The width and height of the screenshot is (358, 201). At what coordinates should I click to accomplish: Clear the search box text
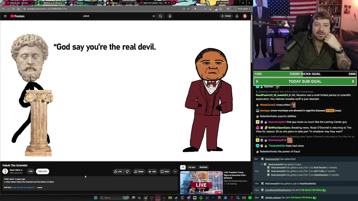[154, 16]
